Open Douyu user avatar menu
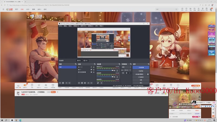 [211, 9]
